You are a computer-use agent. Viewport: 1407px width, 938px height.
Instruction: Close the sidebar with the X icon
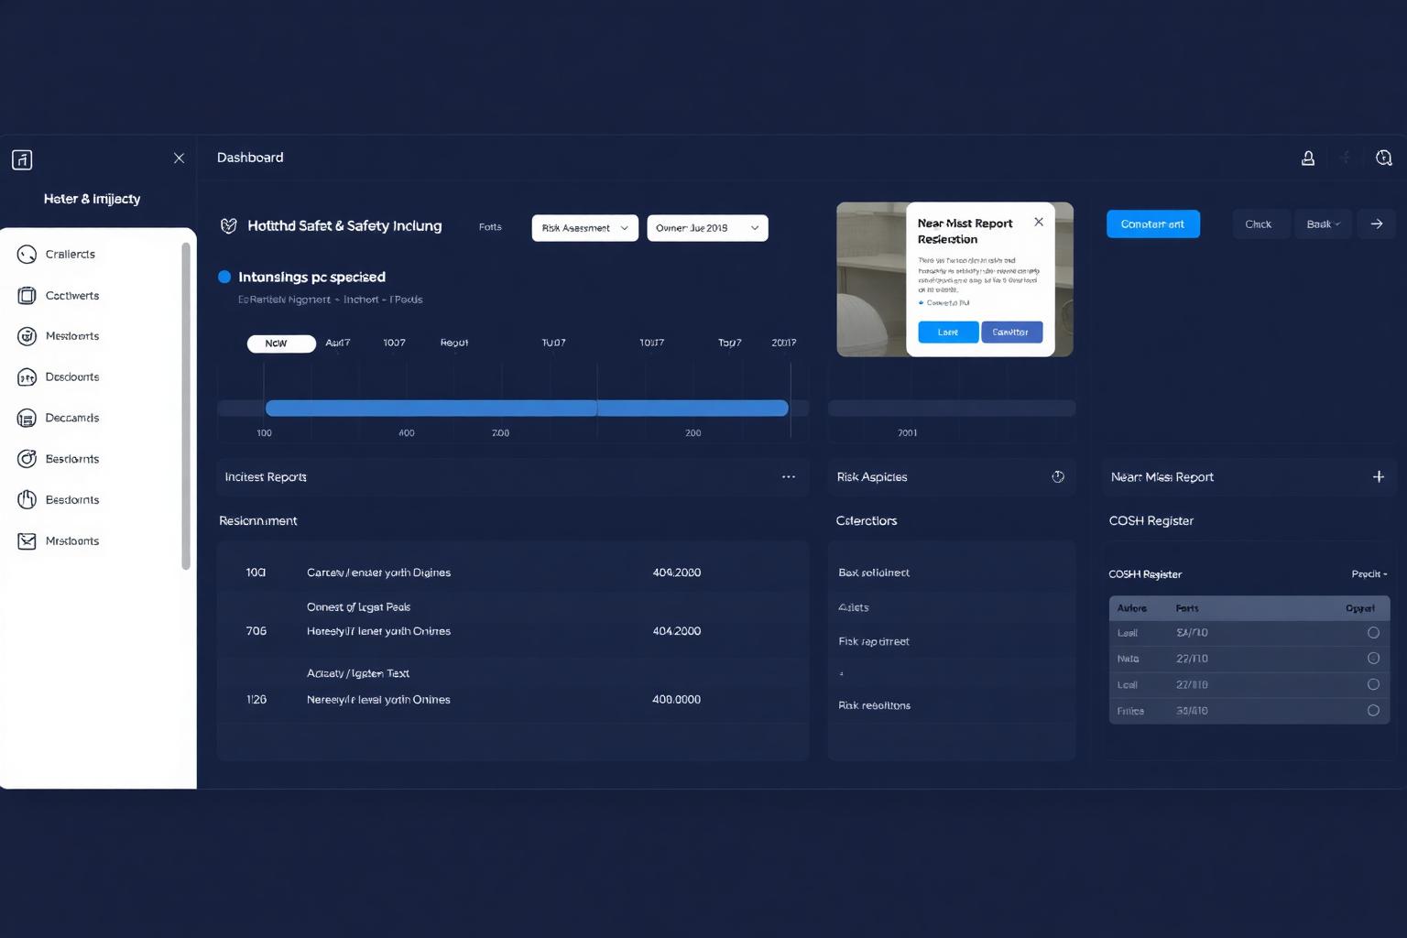[x=179, y=158]
